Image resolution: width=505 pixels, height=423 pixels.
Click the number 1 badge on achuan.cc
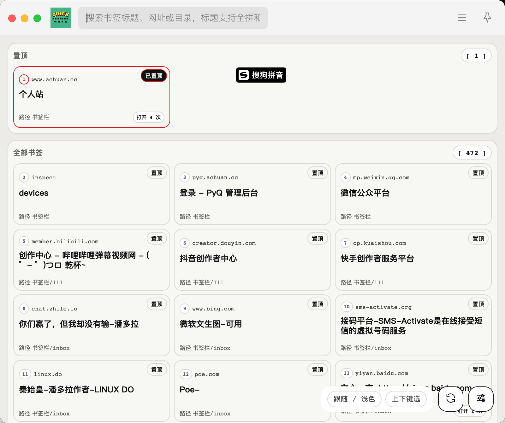[24, 79]
